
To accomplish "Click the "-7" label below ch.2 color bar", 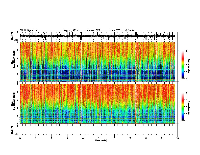I will (186, 121).
